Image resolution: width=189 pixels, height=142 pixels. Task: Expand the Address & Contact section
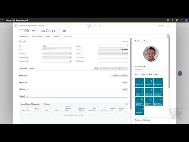[x=27, y=69]
